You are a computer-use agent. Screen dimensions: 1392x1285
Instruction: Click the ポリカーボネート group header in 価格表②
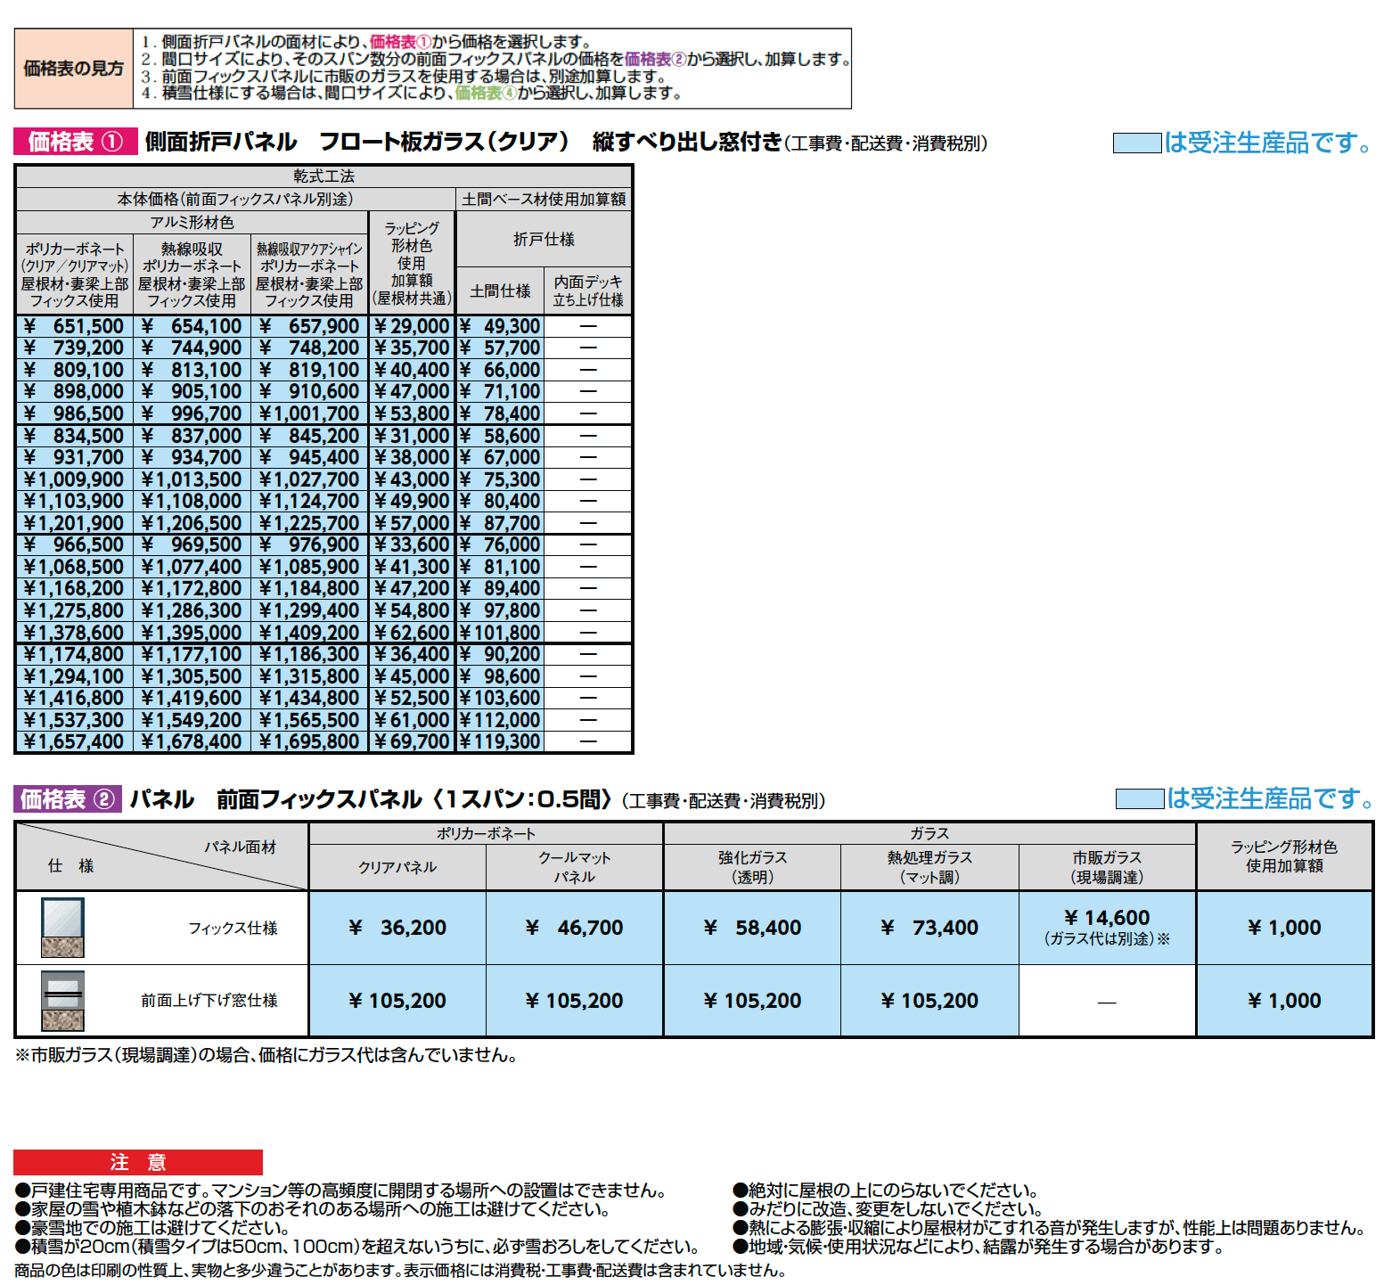click(485, 833)
